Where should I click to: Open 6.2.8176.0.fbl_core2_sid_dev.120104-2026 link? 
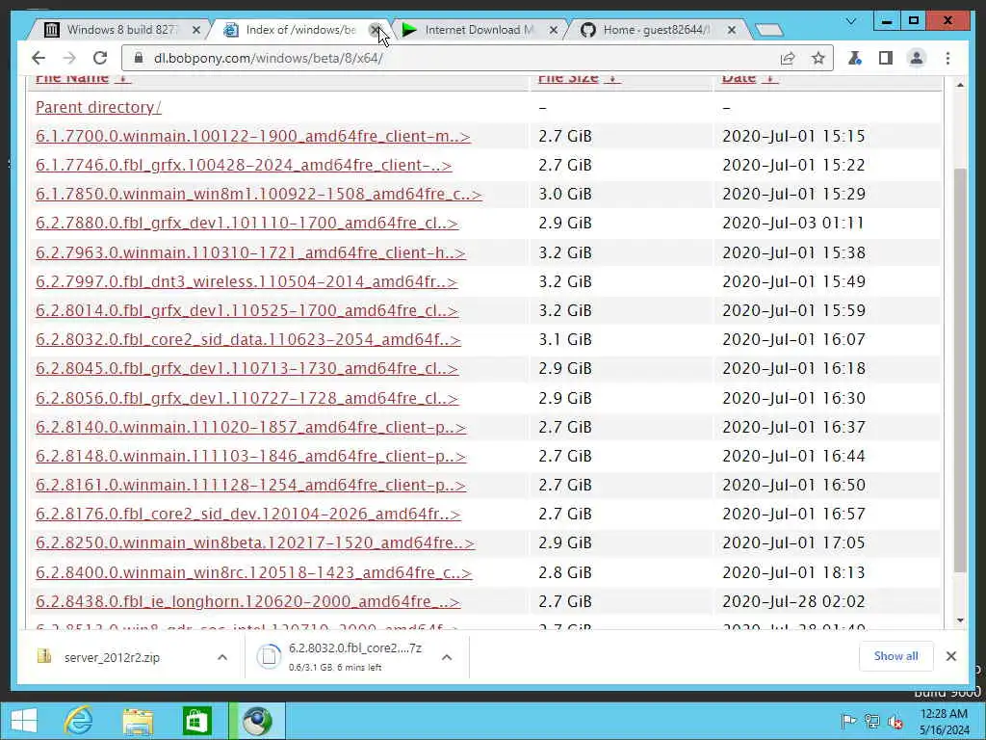[247, 514]
